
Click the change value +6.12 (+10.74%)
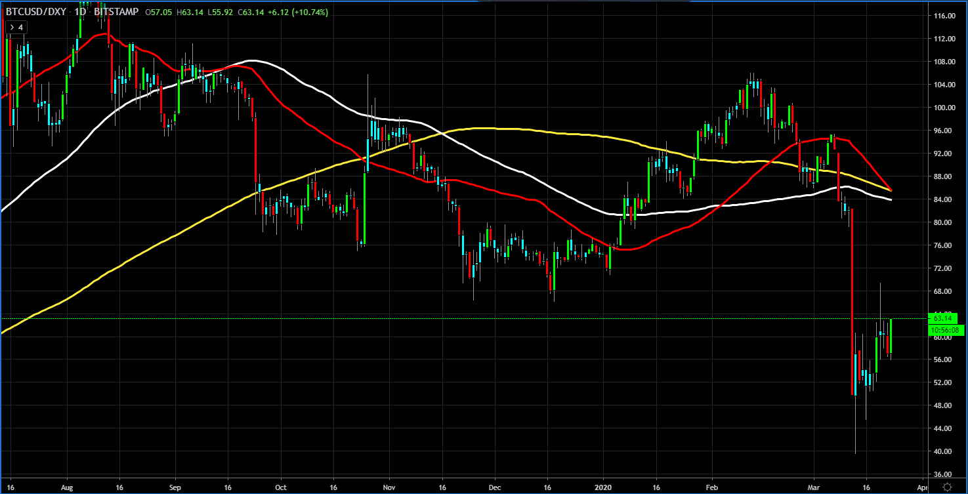pyautogui.click(x=299, y=12)
